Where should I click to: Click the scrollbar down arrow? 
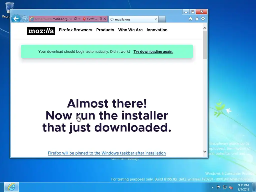tap(205, 151)
